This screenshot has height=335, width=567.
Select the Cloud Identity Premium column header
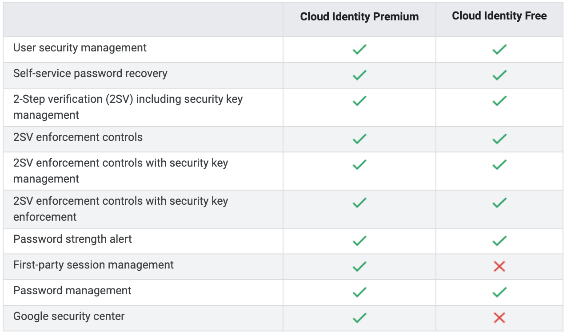(x=359, y=17)
